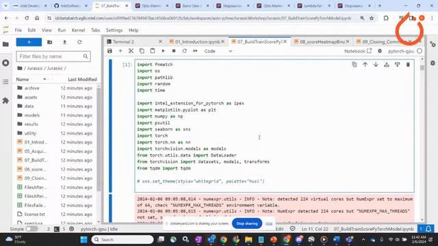Select the pytorch-gpu kernel name button

pyautogui.click(x=401, y=51)
